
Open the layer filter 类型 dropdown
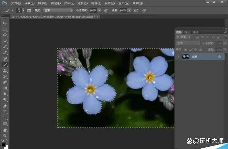[183, 37]
